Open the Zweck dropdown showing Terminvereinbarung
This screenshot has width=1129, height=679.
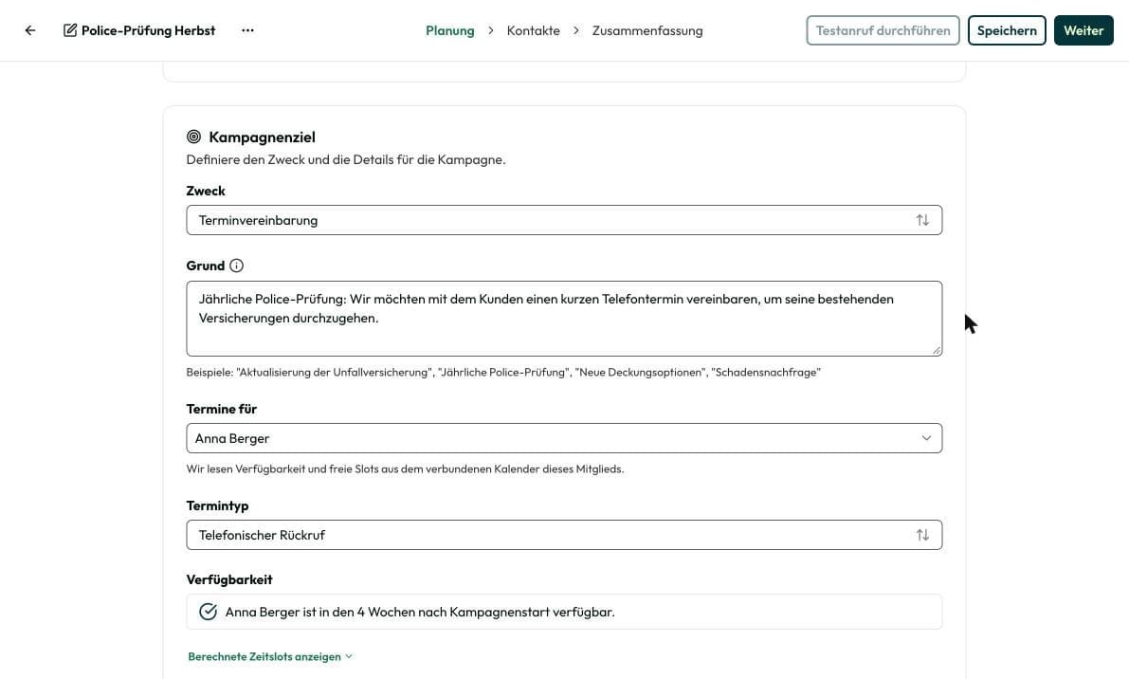click(564, 220)
